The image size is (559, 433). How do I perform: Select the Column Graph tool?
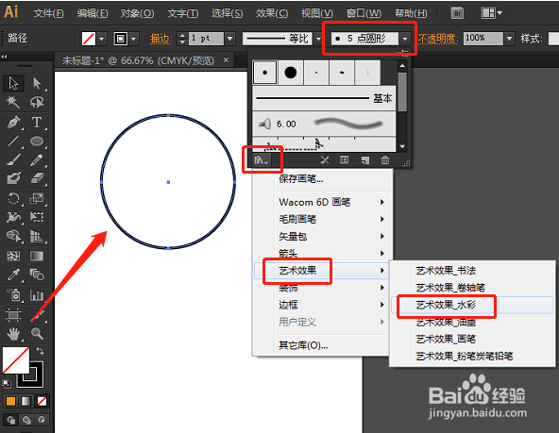point(37,295)
